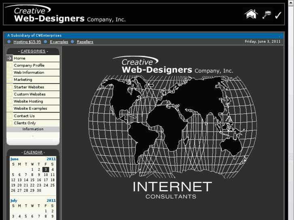The width and height of the screenshot is (294, 220).
Task: Click 2011 next to July
Action: (51, 201)
